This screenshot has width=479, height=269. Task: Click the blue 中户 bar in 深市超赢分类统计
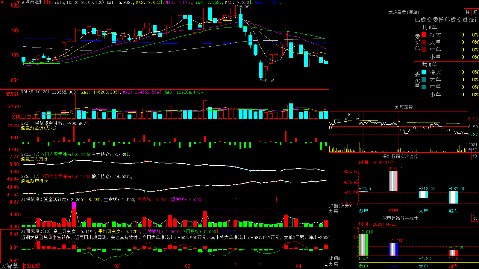393,250
